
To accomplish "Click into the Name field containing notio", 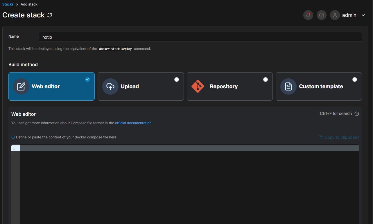I will point(200,37).
